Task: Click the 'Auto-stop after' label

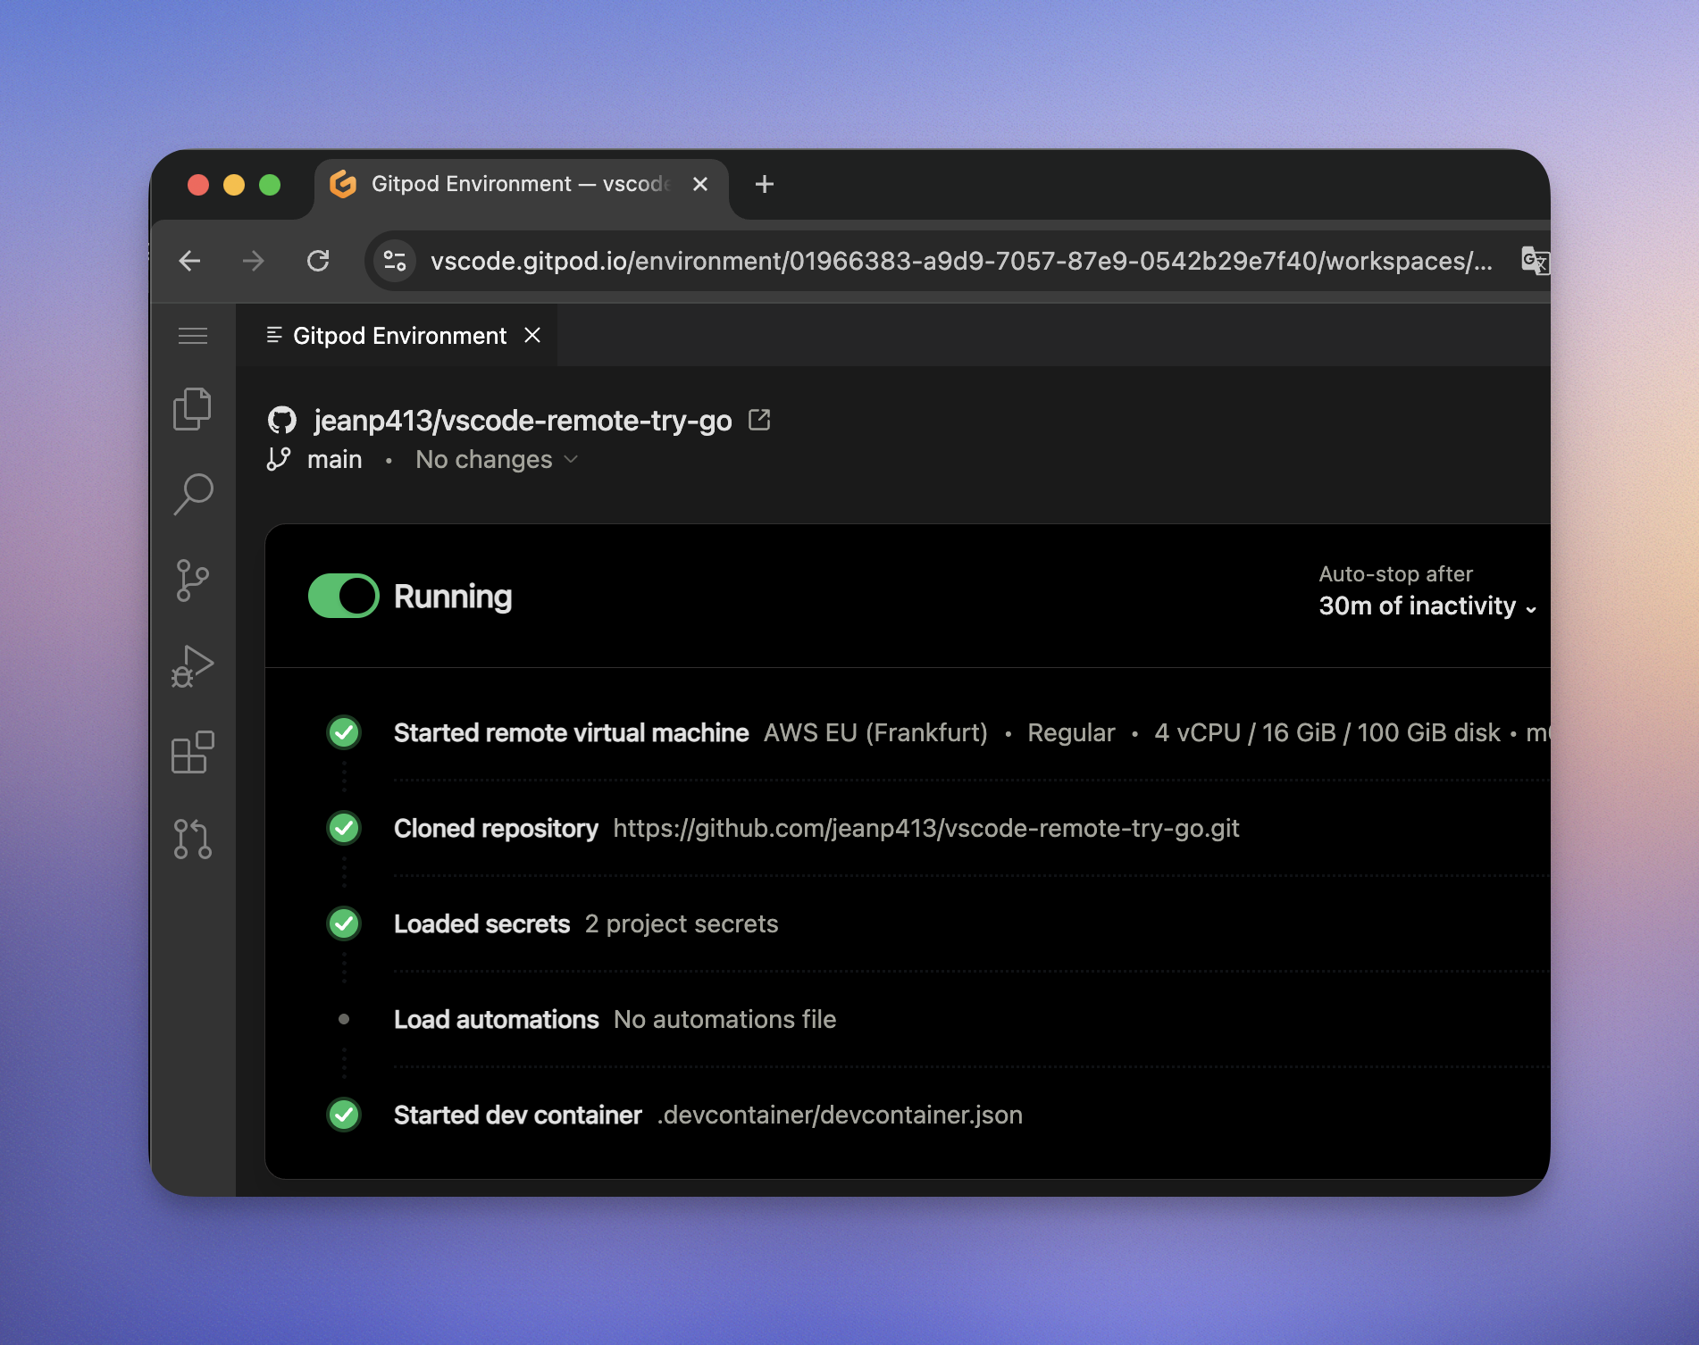Action: point(1395,573)
